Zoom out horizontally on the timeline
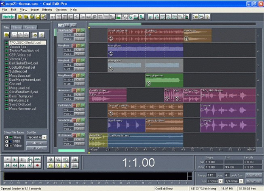The width and height of the screenshot is (264, 191). click(58, 160)
